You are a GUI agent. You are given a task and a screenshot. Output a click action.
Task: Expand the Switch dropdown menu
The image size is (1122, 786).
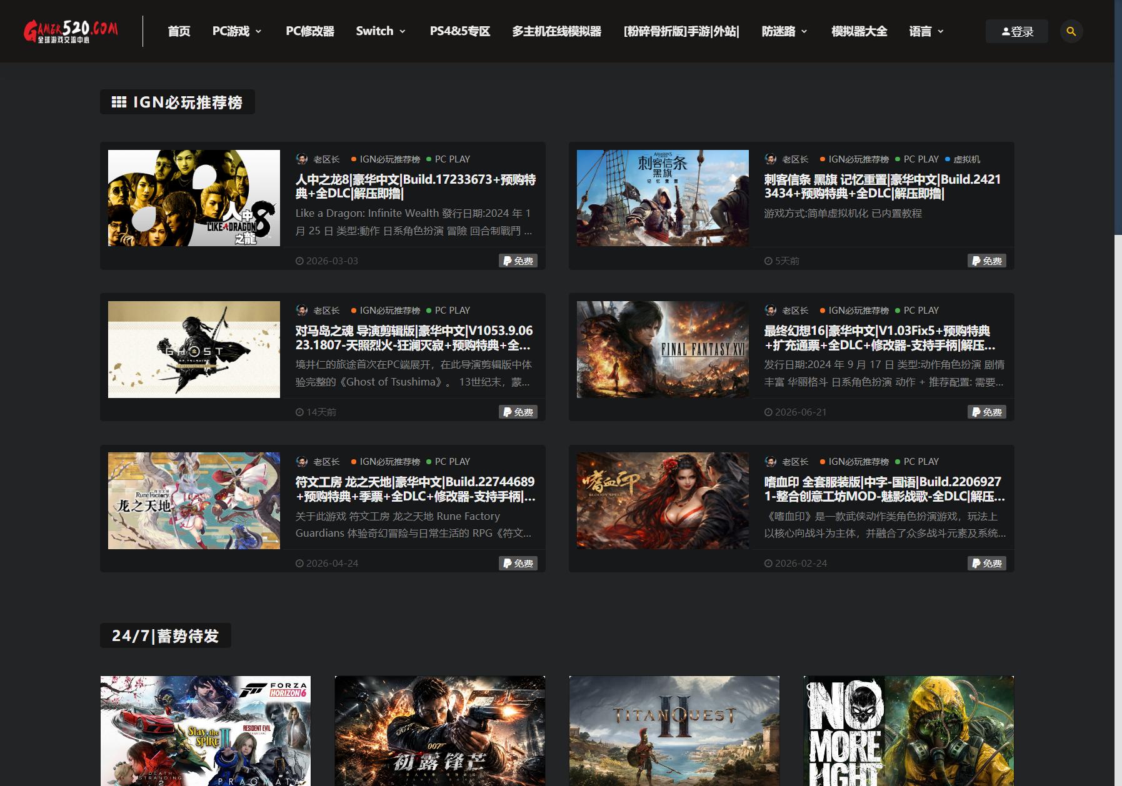pyautogui.click(x=381, y=31)
